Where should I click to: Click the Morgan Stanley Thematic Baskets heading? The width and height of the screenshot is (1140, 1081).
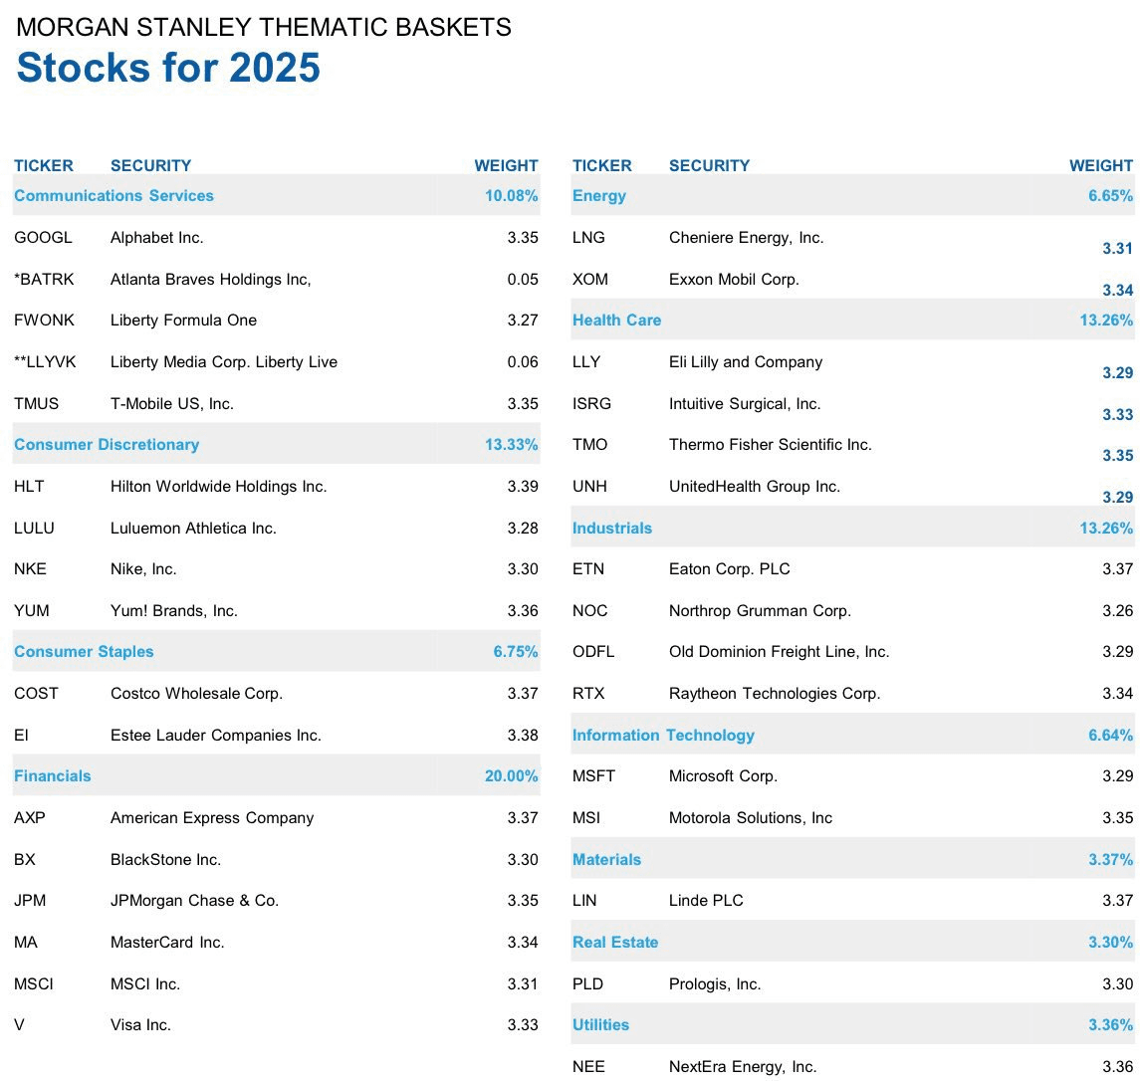[x=264, y=27]
